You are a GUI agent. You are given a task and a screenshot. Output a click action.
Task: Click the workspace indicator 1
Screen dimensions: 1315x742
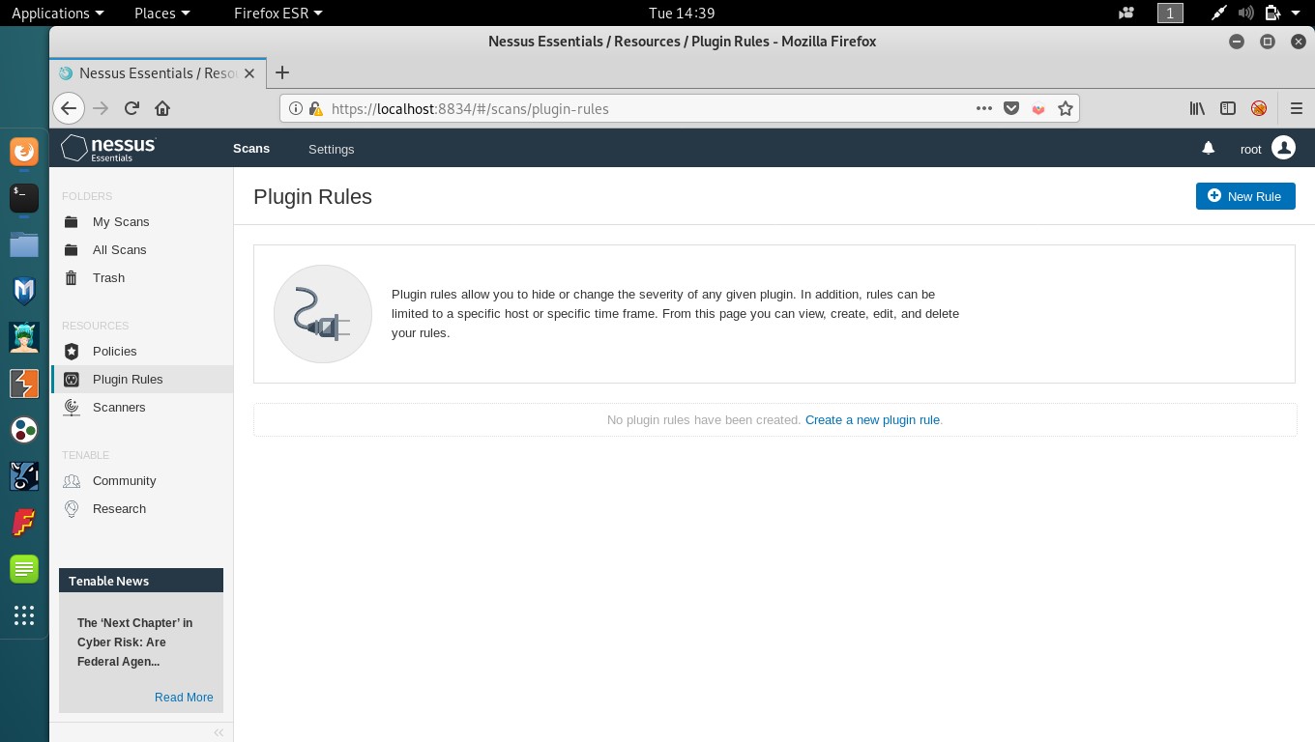click(x=1170, y=13)
